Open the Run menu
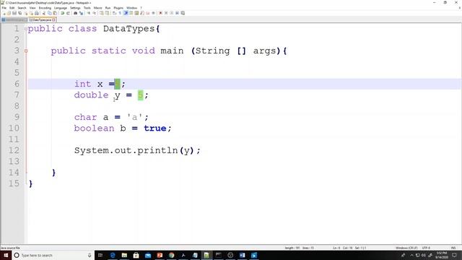Viewport: 462px width, 260px height. pyautogui.click(x=108, y=8)
